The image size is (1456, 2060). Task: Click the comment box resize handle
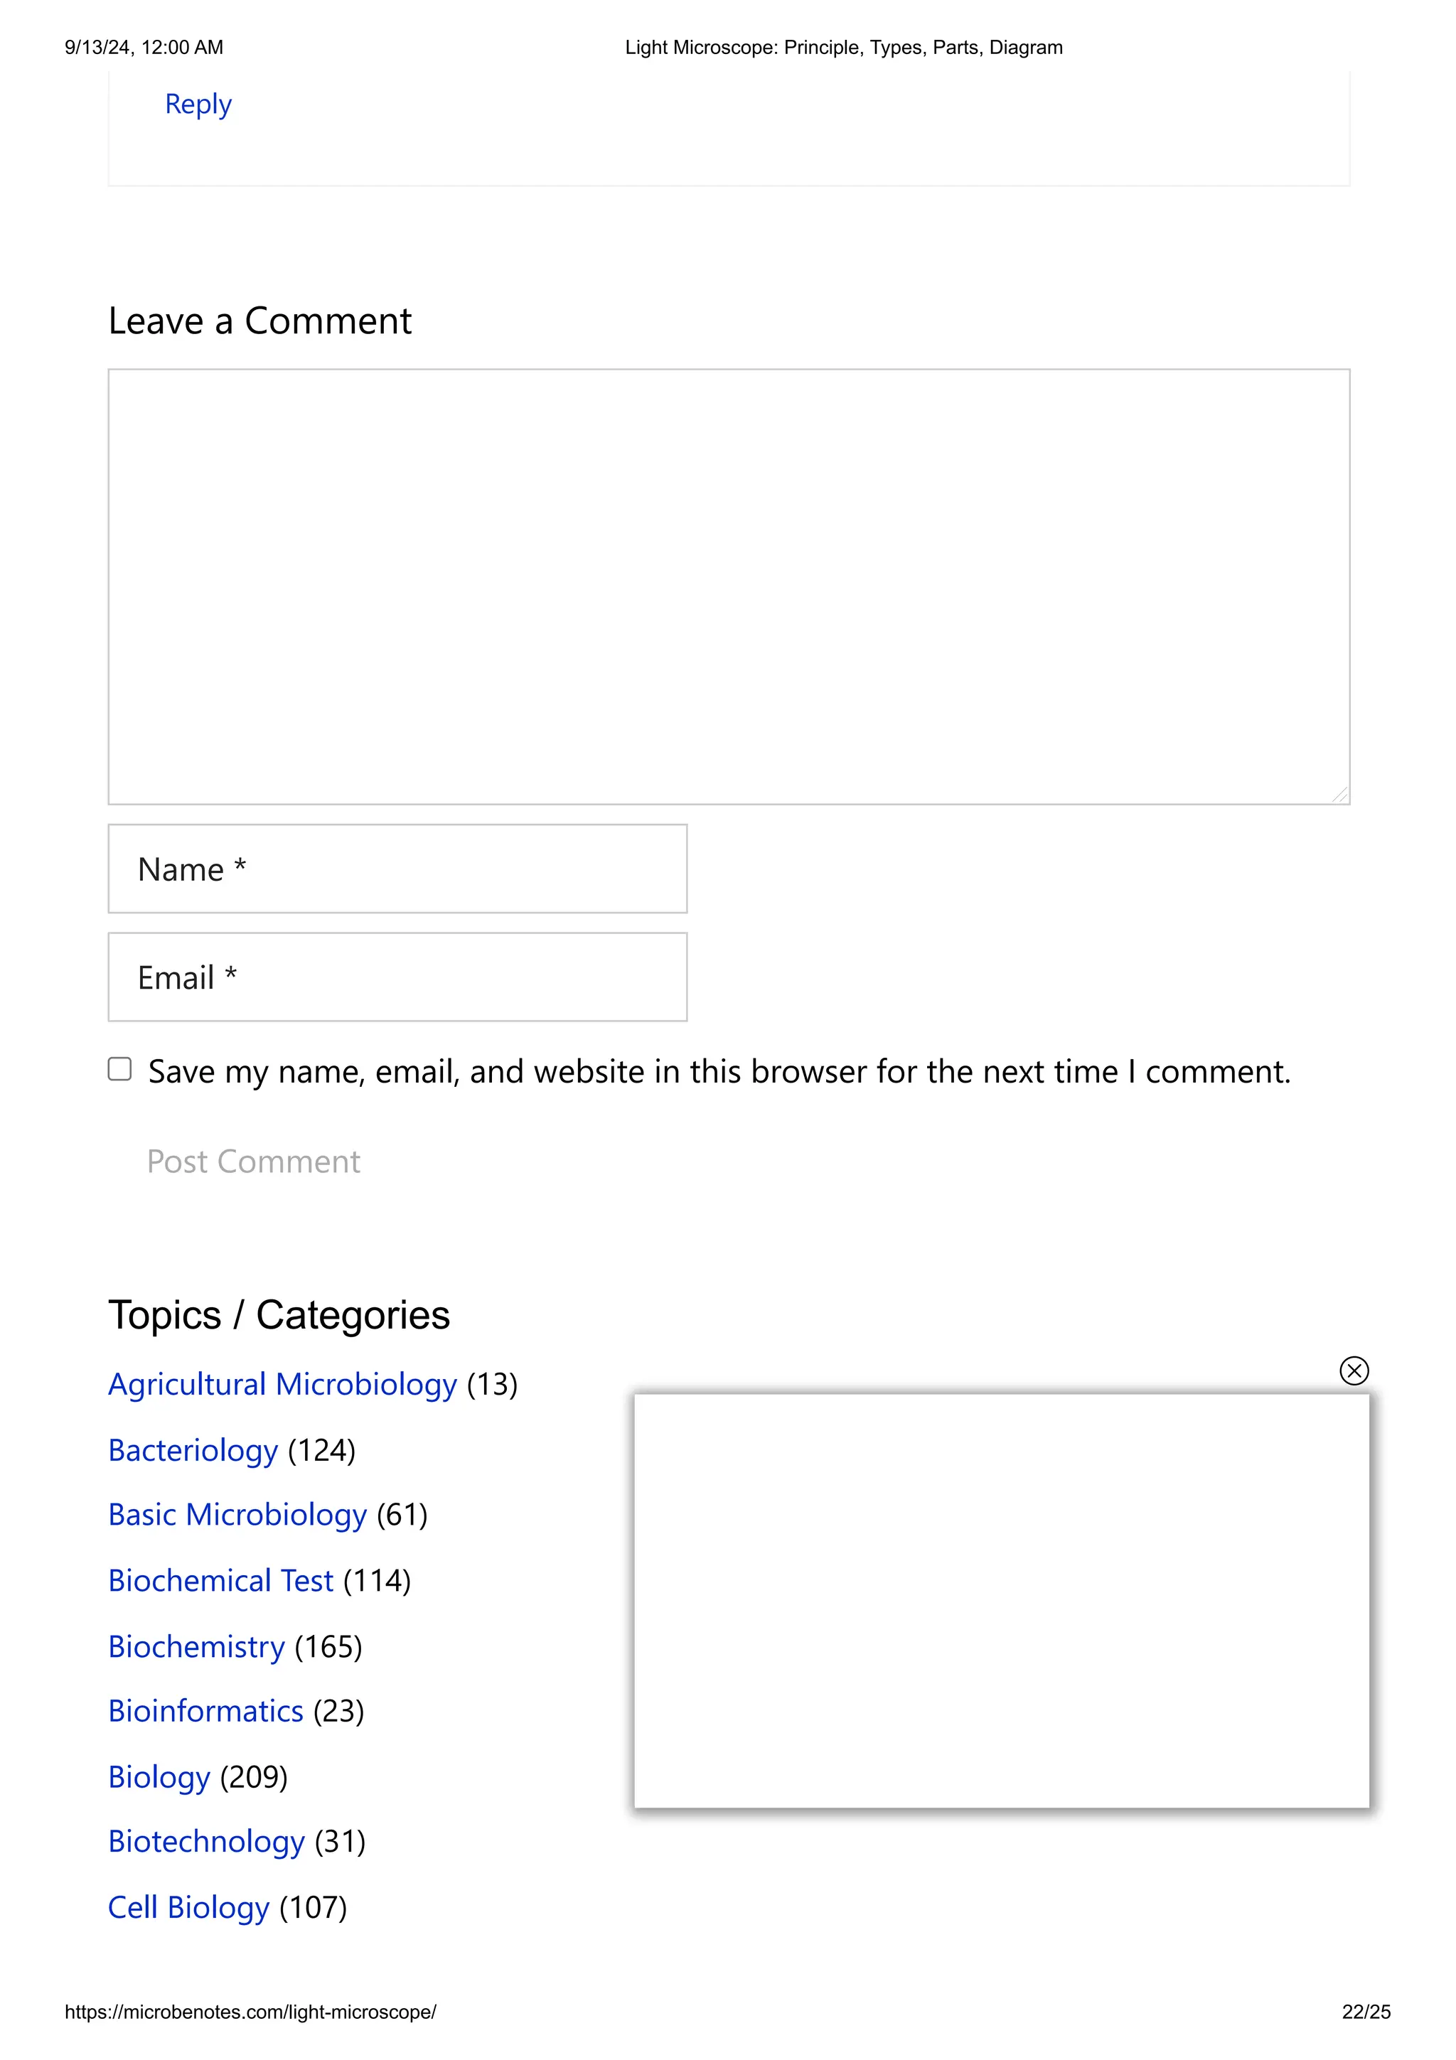pos(1340,795)
